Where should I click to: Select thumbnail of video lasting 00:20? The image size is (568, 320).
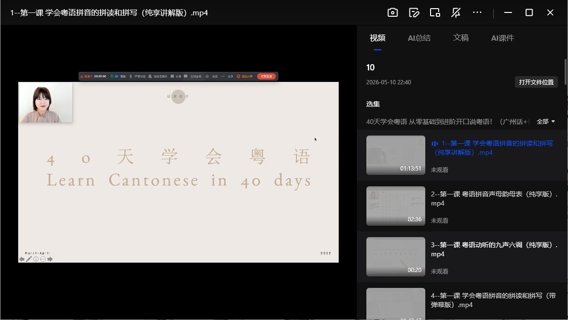396,257
